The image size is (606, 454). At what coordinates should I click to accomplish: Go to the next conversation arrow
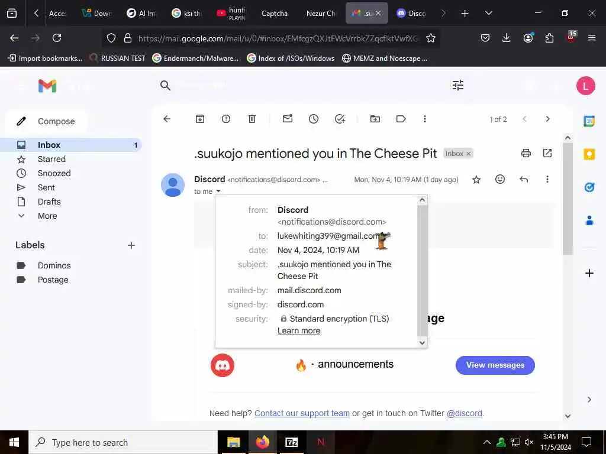click(547, 119)
